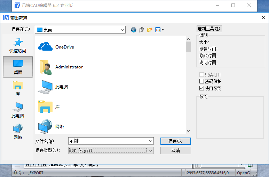Expand the 文件名 dropdown arrow
Image resolution: width=269 pixels, height=177 pixels.
point(151,141)
